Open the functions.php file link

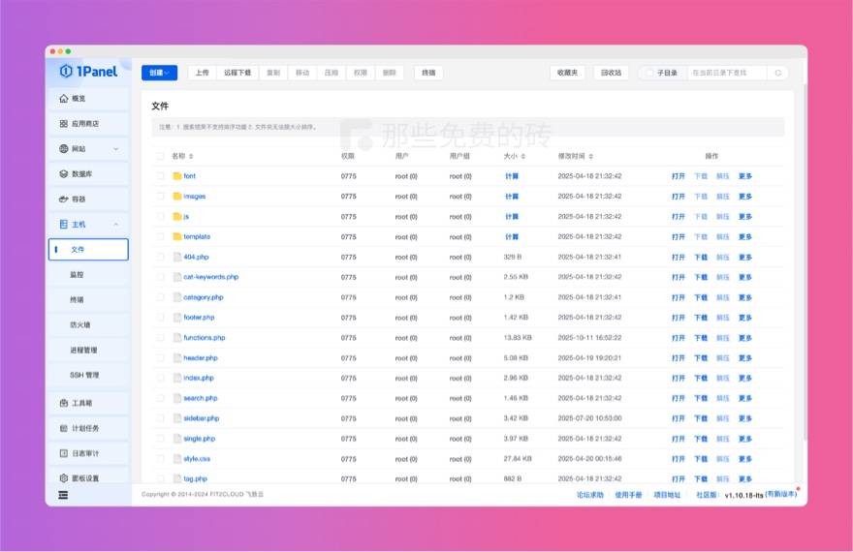point(204,338)
